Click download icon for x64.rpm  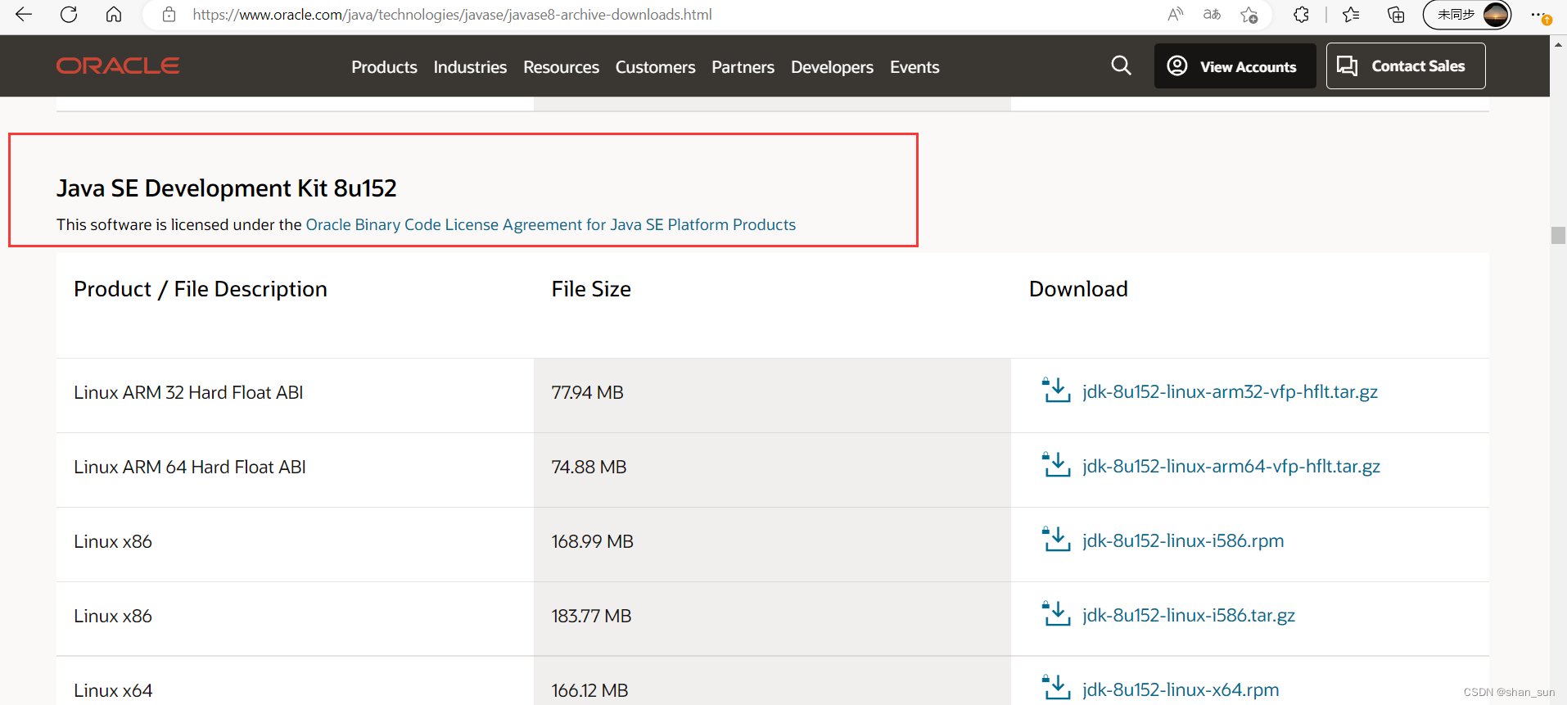coord(1056,688)
